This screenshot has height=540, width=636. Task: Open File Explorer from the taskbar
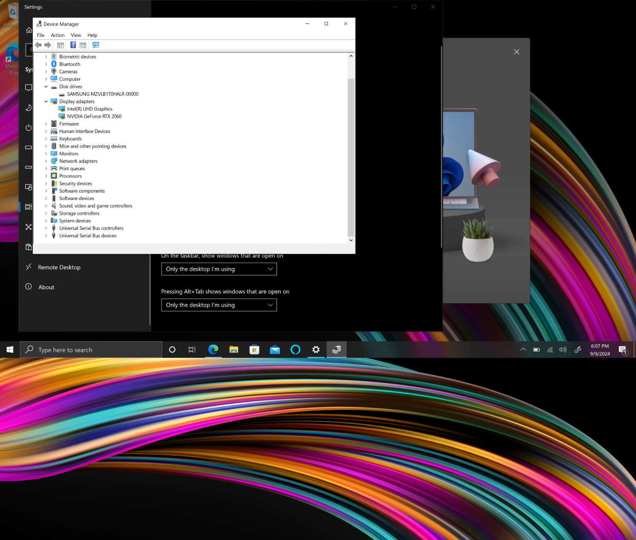[x=234, y=350]
